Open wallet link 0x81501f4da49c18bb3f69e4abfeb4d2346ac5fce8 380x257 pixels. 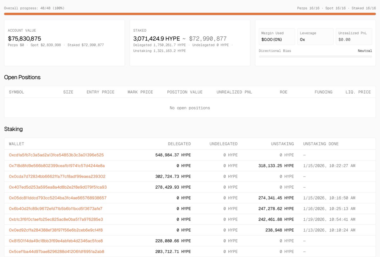pos(56,241)
